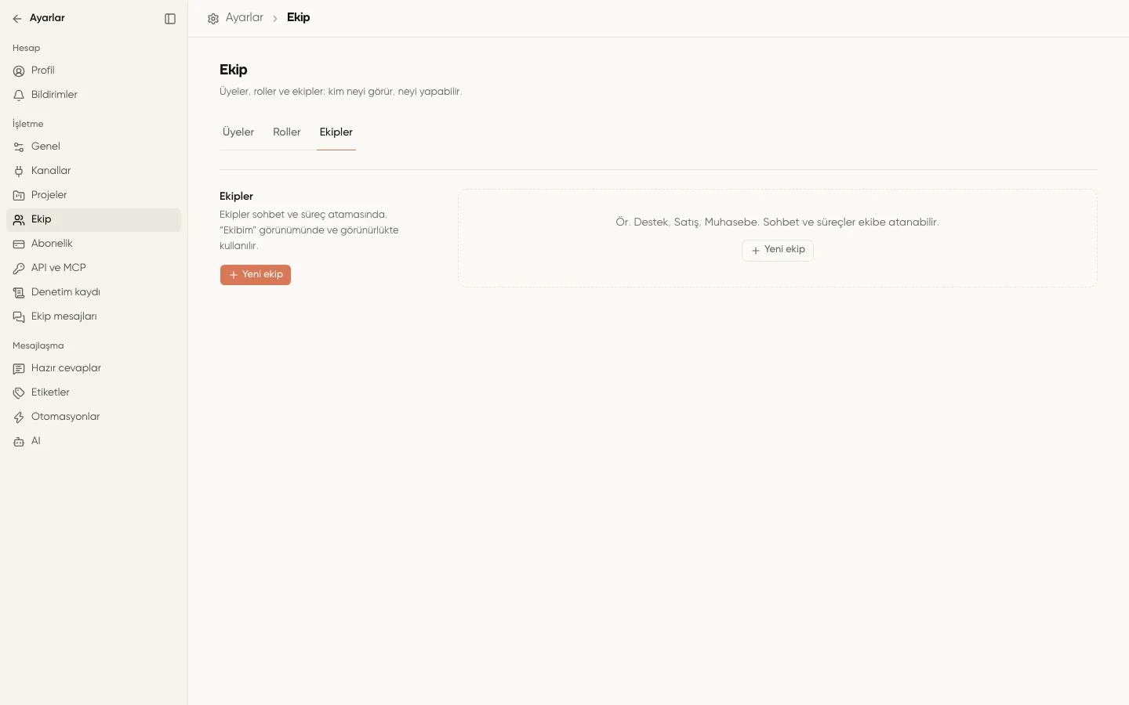Click the Bildirimler bell icon
Screen dimensions: 1129x705
tap(19, 96)
